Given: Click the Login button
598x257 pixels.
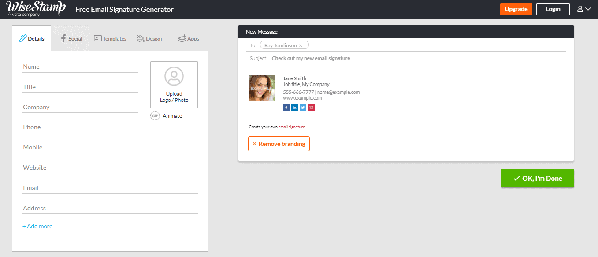Looking at the screenshot, I should point(553,9).
